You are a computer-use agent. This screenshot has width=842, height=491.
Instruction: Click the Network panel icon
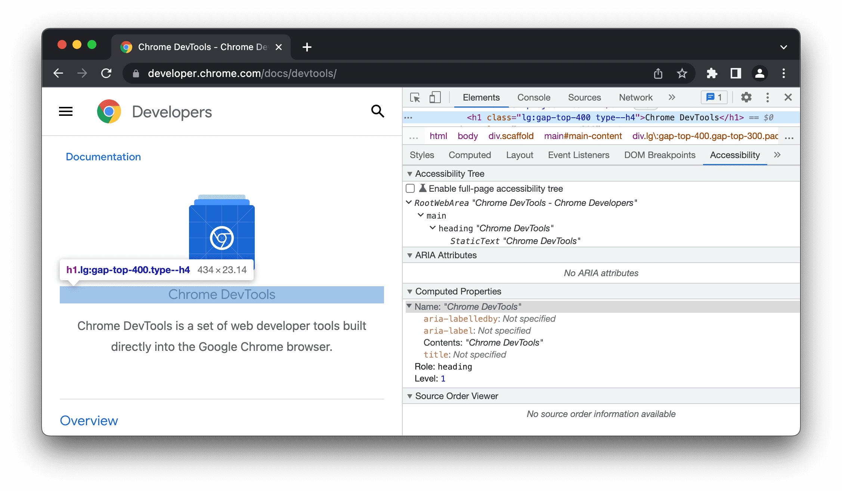(x=636, y=97)
